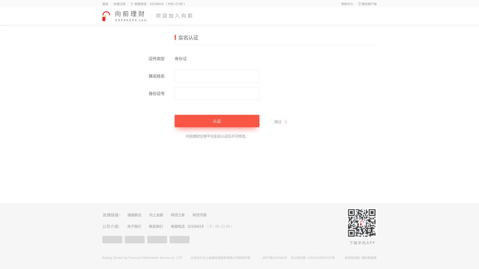Focus the 真实姓名 input field

217,76
